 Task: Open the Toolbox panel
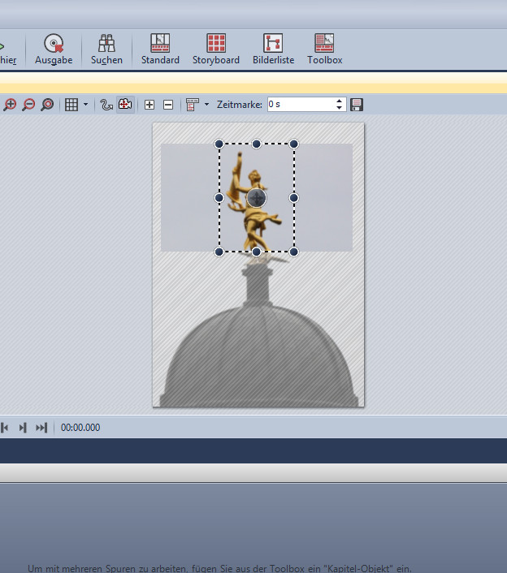click(324, 50)
